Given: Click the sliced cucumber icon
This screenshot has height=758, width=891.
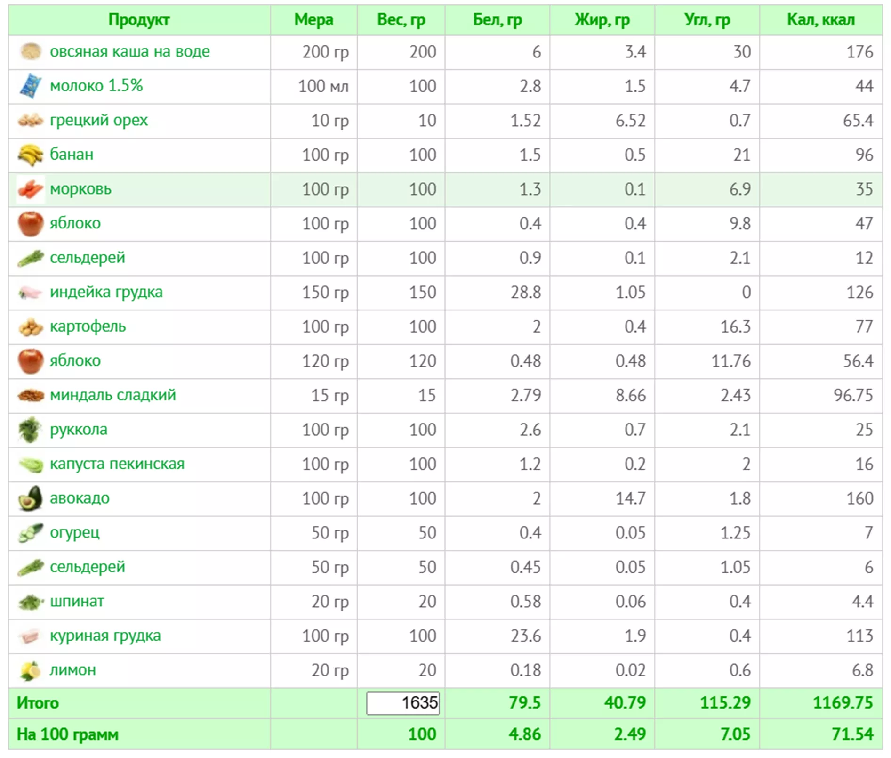Looking at the screenshot, I should 31,533.
